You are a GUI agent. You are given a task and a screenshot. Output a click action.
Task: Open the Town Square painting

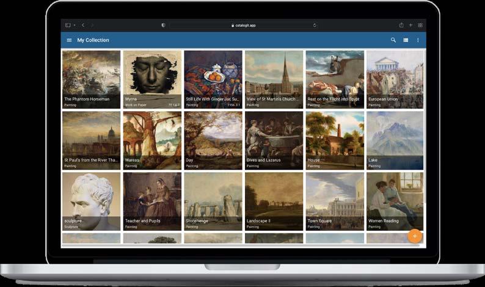pyautogui.click(x=335, y=202)
